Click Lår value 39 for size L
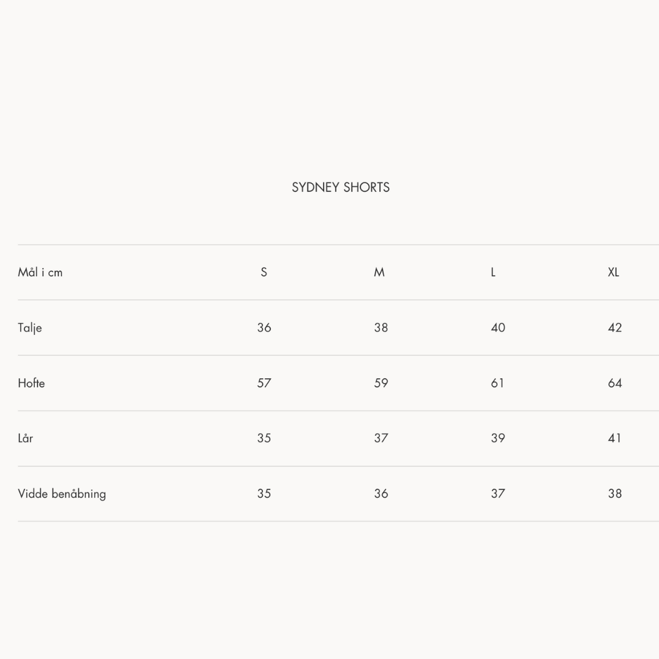Image resolution: width=659 pixels, height=659 pixels. [x=498, y=438]
